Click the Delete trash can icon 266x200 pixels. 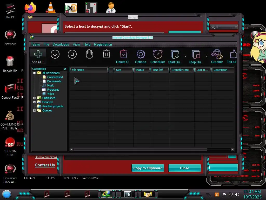click(106, 54)
